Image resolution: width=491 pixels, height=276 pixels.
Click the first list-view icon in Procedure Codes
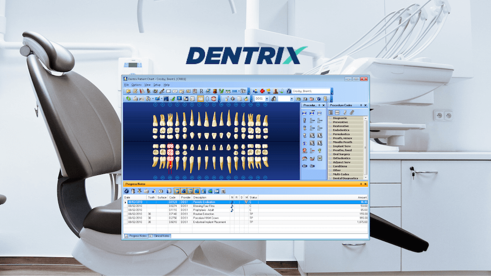[330, 112]
